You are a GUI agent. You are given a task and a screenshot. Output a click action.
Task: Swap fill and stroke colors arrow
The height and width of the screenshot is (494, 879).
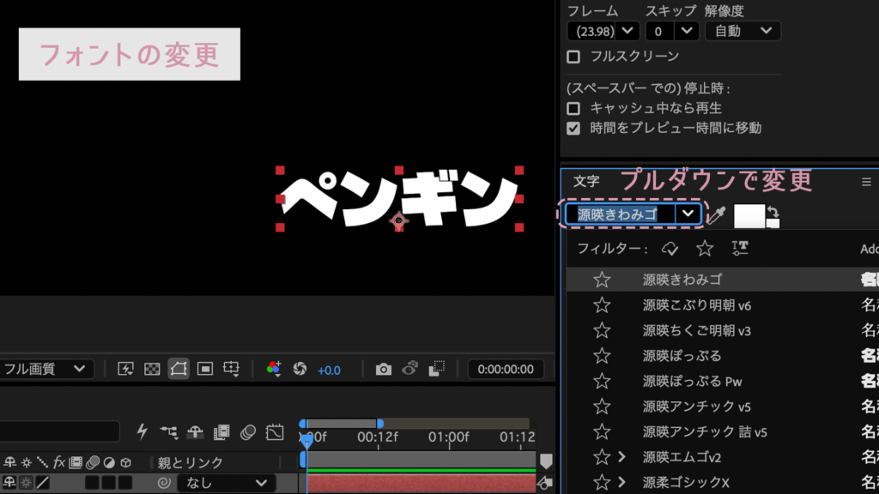[x=773, y=212]
